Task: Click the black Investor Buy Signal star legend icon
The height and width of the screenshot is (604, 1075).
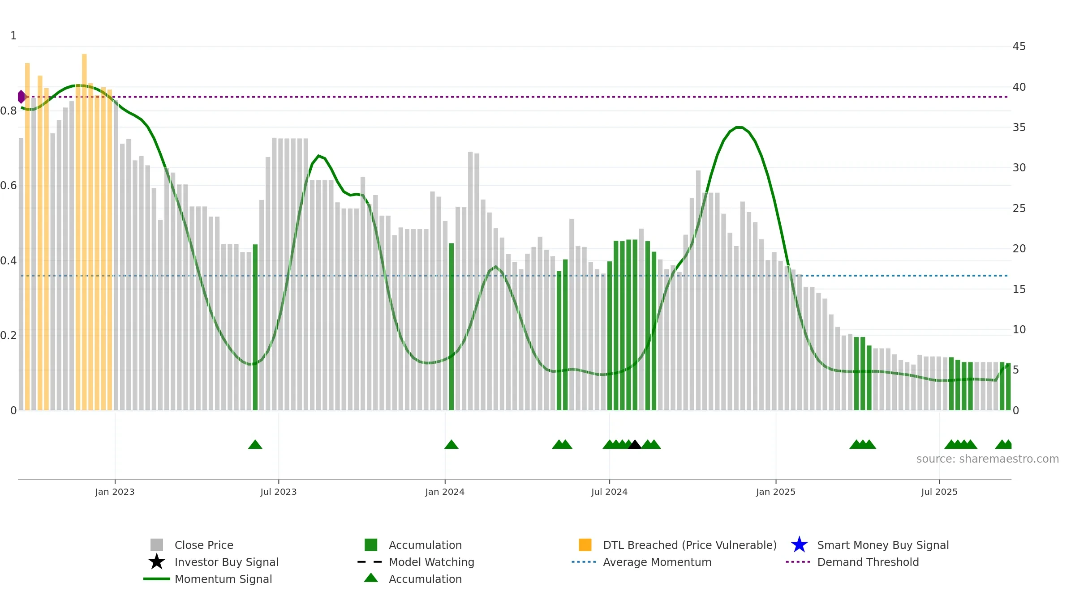Action: (157, 561)
